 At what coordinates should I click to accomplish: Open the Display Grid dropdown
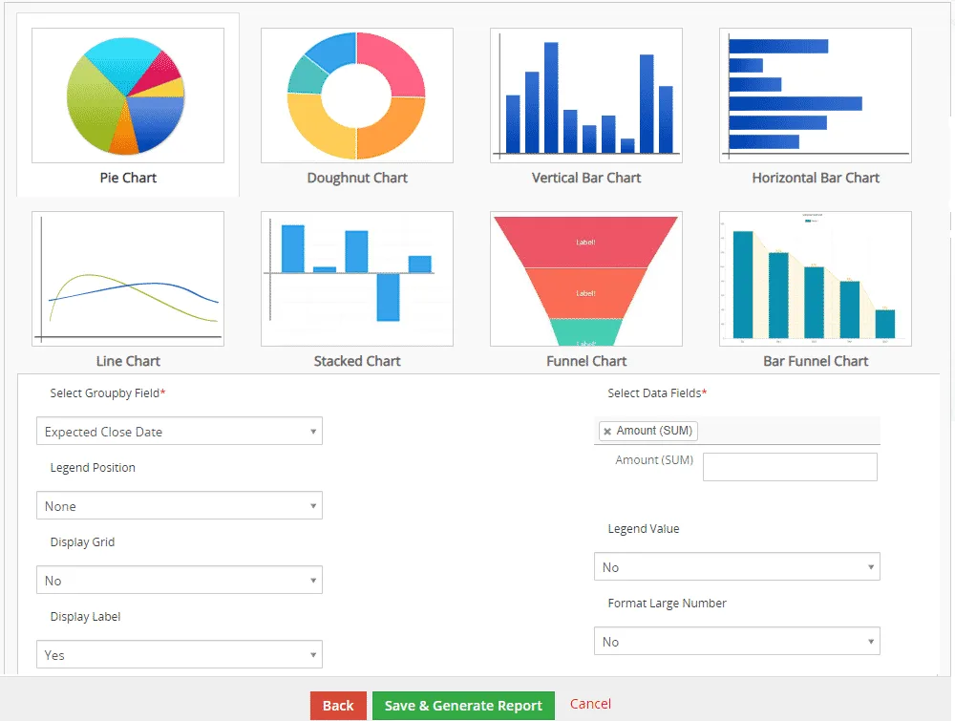pos(180,580)
